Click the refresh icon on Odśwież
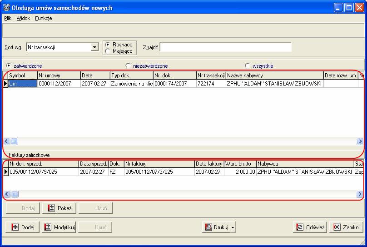The image size is (367, 247). coord(300,227)
